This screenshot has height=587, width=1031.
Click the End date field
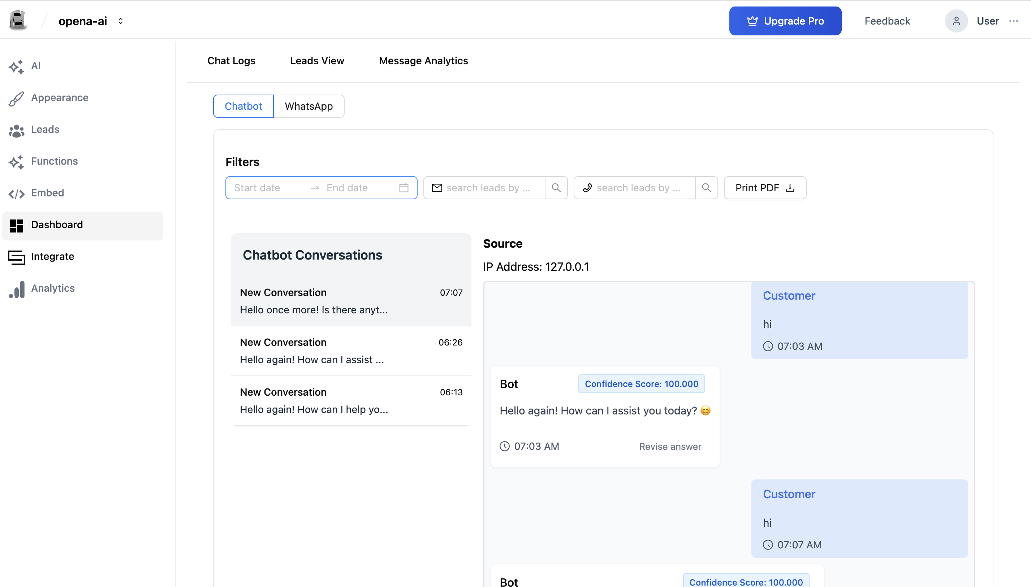(x=359, y=188)
